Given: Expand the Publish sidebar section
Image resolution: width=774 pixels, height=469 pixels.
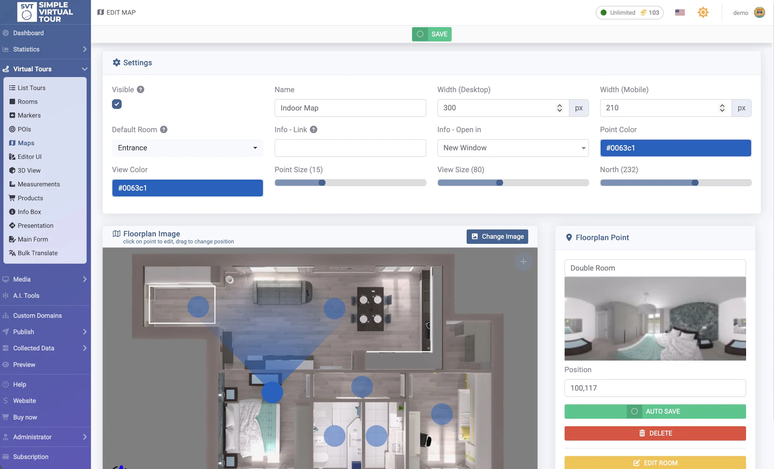Looking at the screenshot, I should [45, 332].
